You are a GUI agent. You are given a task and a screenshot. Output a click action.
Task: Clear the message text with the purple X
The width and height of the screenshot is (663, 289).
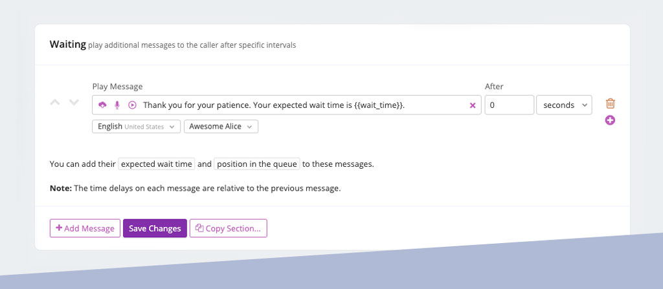point(472,105)
